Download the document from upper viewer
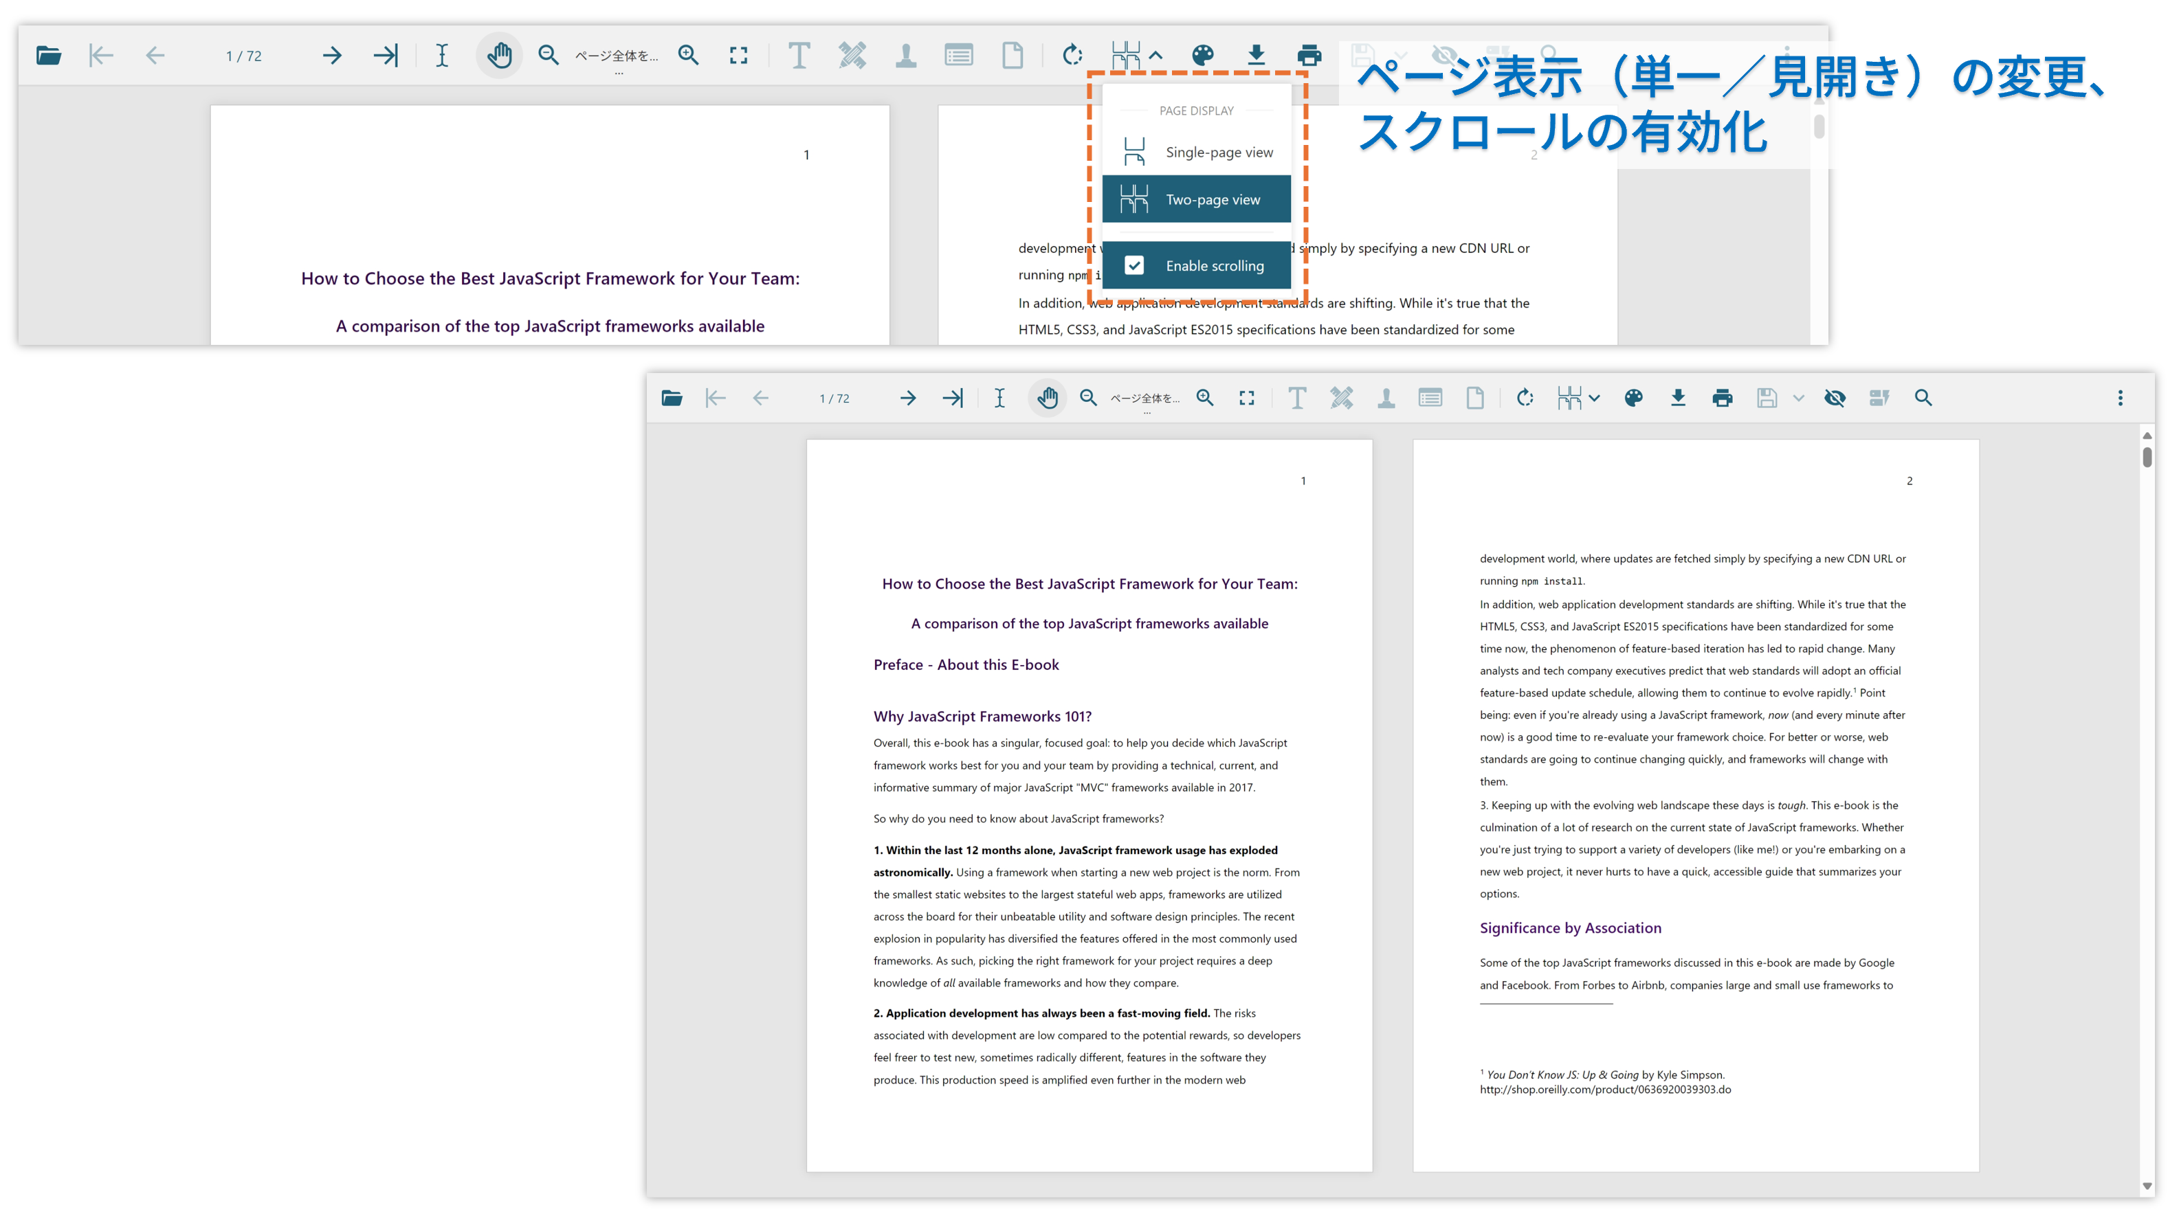Screen dimensions: 2179x1225 pos(1256,56)
